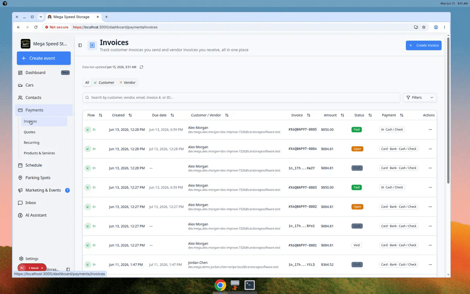Toggle the sidebar collapse icon beside Invoices heading

tap(80, 45)
